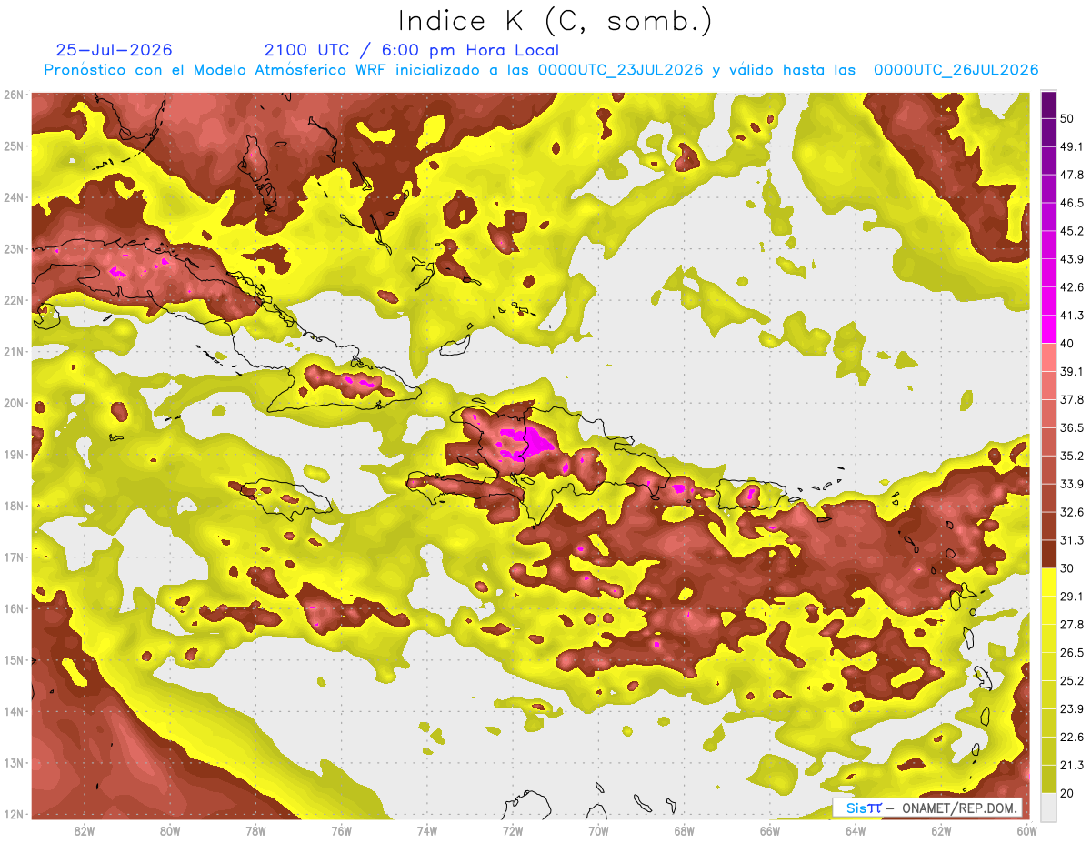Click the colorbar value "21.3"

point(1072,766)
